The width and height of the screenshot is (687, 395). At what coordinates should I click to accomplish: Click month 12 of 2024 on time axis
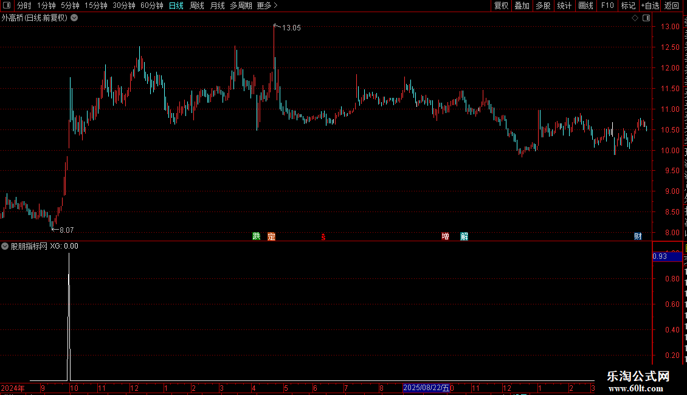pyautogui.click(x=134, y=388)
